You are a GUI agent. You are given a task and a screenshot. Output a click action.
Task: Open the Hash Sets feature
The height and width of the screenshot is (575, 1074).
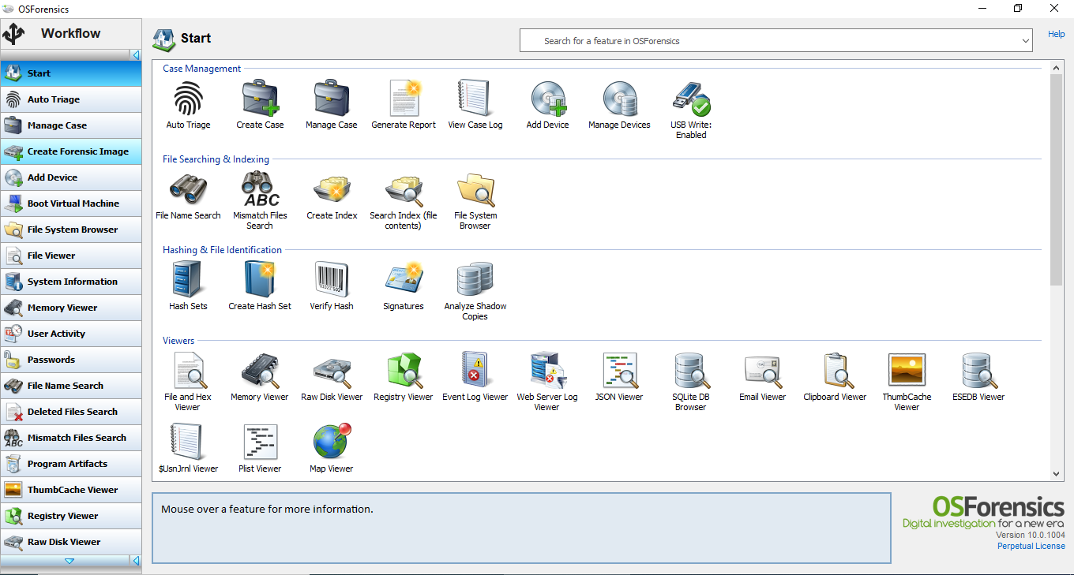(x=188, y=281)
